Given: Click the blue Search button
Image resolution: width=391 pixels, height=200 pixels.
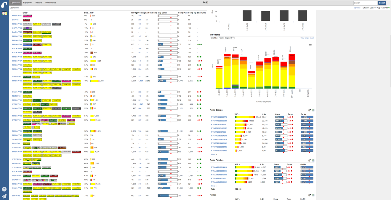Looking at the screenshot, I should click(382, 2).
